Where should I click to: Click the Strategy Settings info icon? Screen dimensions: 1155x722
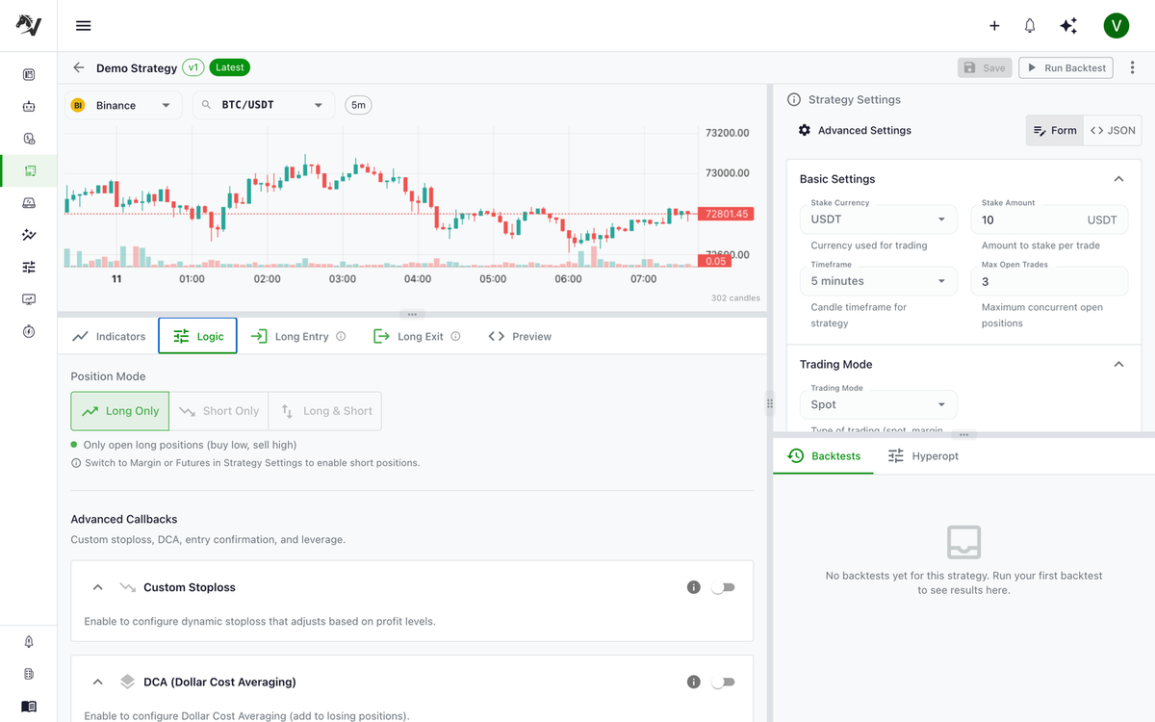794,99
